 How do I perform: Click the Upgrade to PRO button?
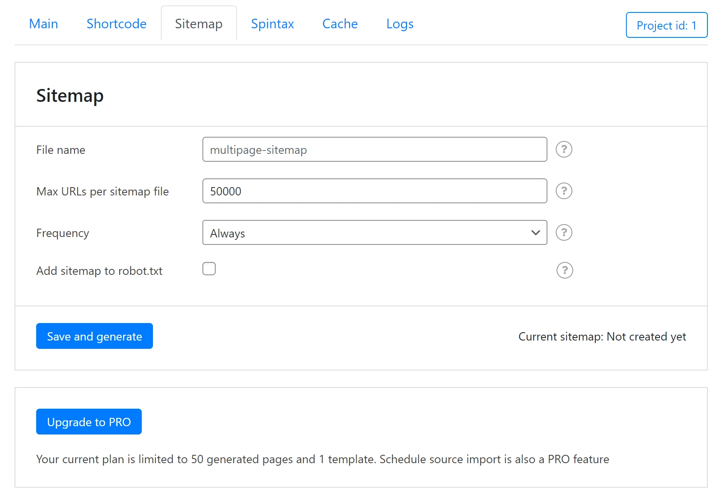[89, 422]
